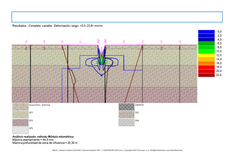Click the 20,0 legend color swatch
The image size is (234, 165).
pos(206,71)
